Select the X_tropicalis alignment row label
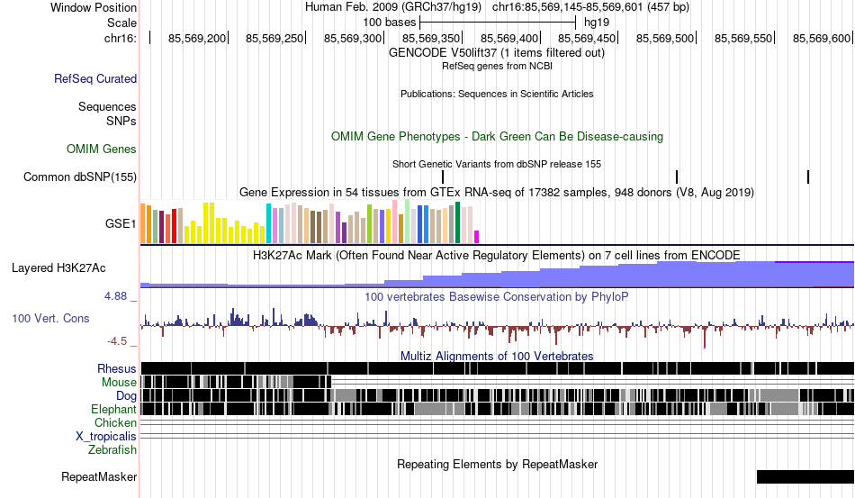855x498 pixels. [x=106, y=437]
